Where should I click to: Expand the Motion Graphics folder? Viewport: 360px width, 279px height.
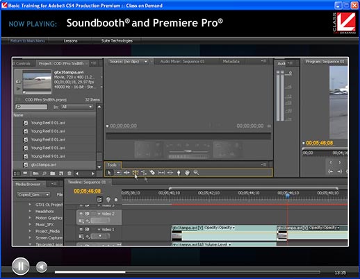[30, 218]
